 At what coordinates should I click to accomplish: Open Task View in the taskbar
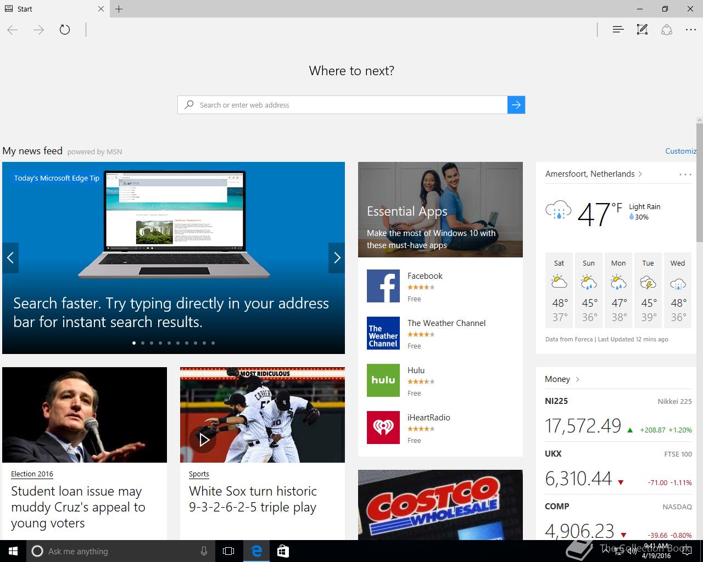[x=228, y=551]
